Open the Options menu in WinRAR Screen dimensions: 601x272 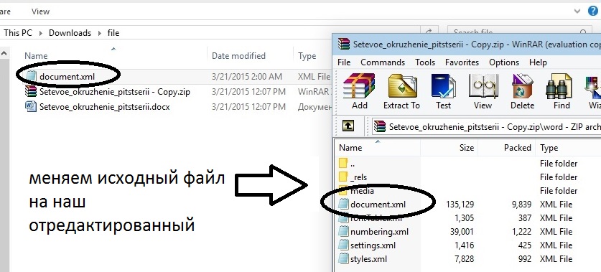tap(504, 62)
